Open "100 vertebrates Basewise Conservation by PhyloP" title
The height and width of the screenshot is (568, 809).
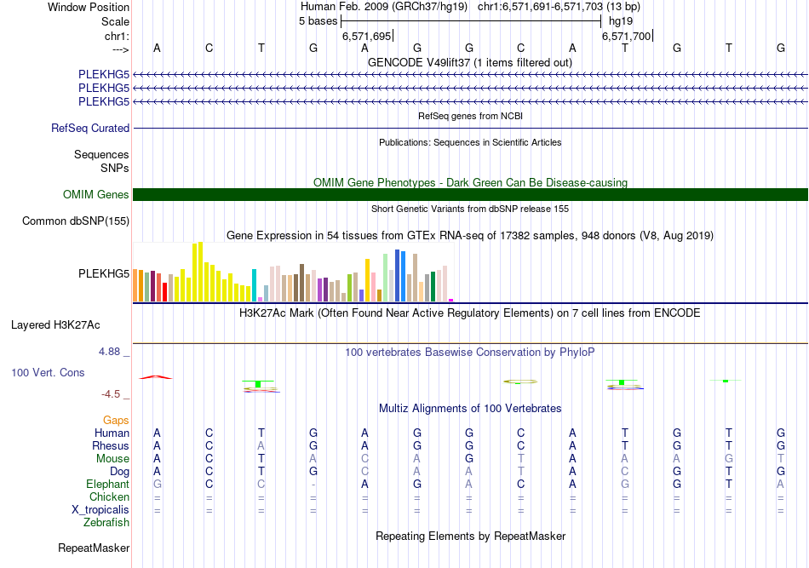470,353
